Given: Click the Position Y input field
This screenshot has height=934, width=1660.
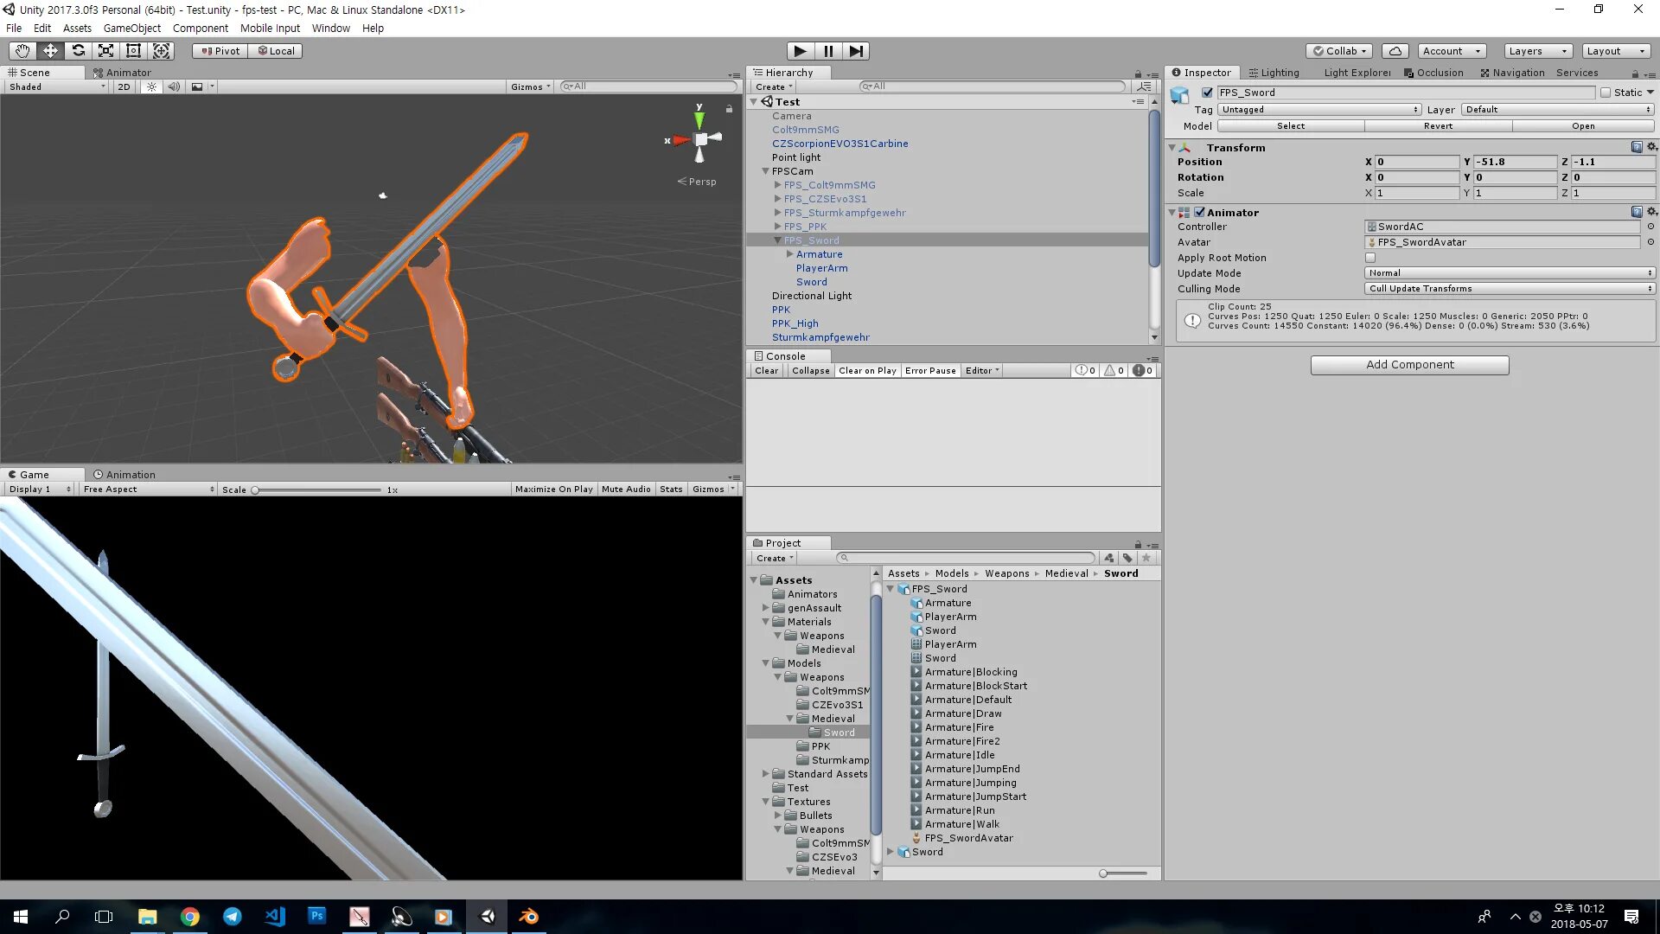Looking at the screenshot, I should (x=1515, y=162).
